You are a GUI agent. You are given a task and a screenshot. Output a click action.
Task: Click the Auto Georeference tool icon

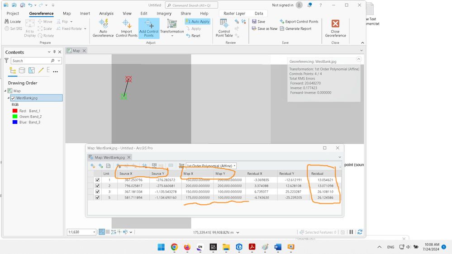103,24
